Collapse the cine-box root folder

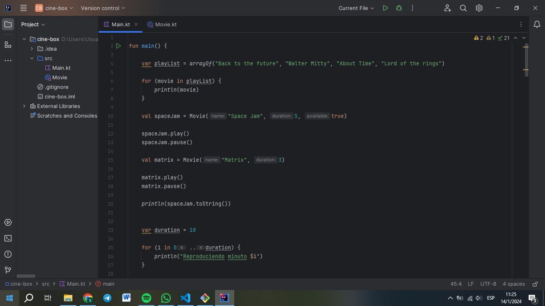pyautogui.click(x=24, y=39)
